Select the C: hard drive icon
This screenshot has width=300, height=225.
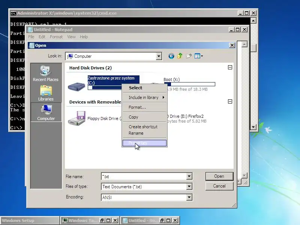tap(76, 87)
